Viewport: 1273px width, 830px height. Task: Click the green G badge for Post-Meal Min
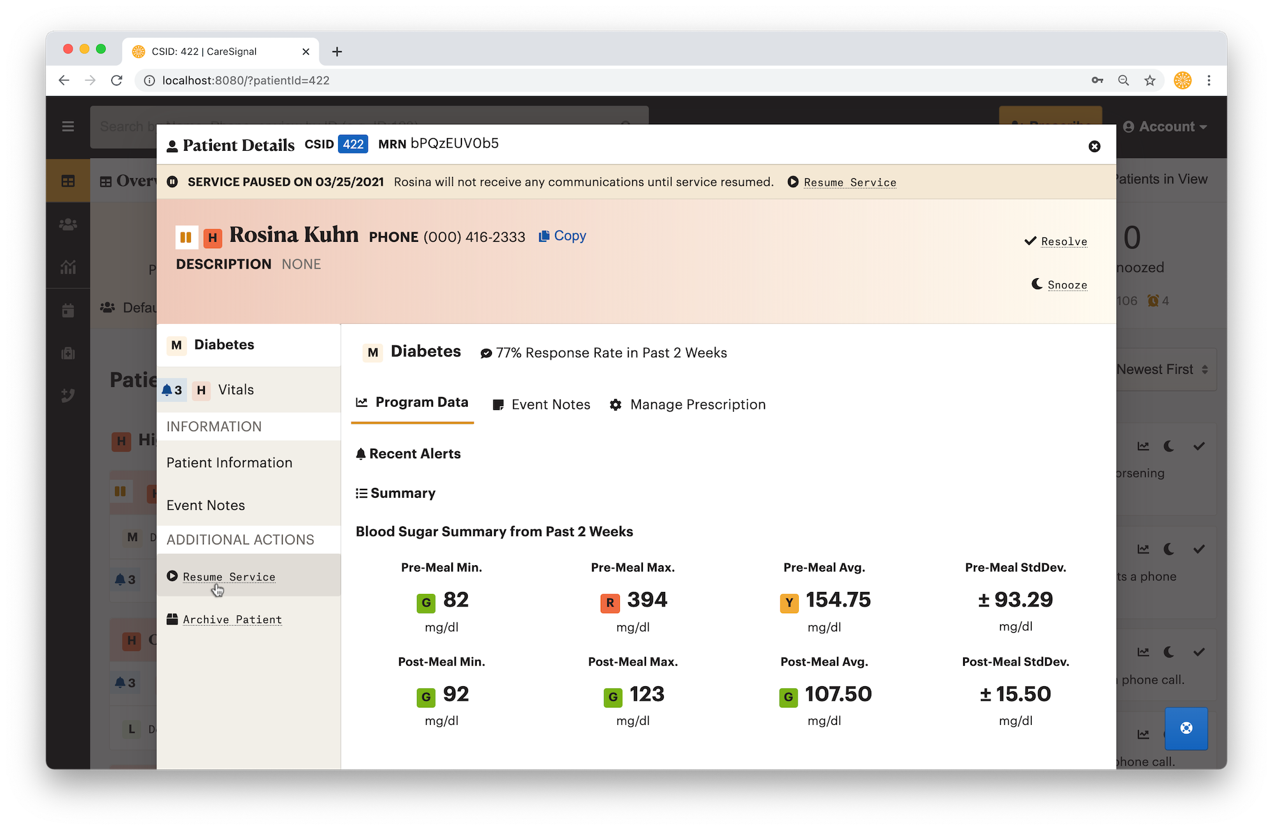pyautogui.click(x=426, y=697)
